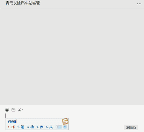Expand the IME candidate list dropdown
This screenshot has height=132, width=144.
point(65,127)
